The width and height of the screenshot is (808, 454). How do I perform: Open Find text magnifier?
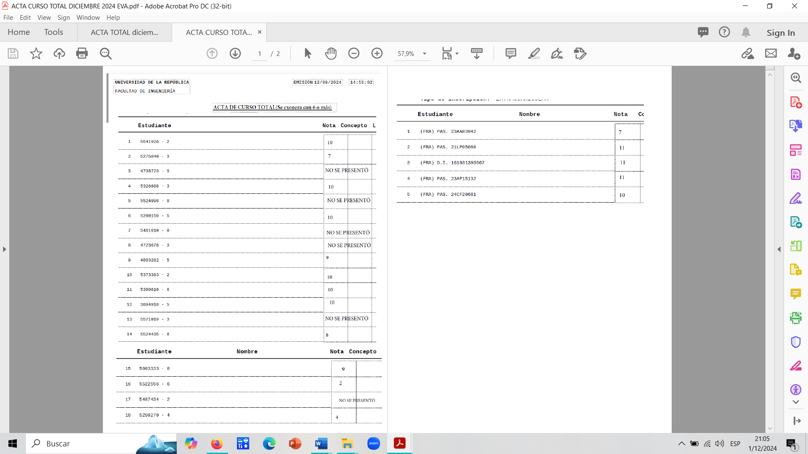[x=106, y=53]
